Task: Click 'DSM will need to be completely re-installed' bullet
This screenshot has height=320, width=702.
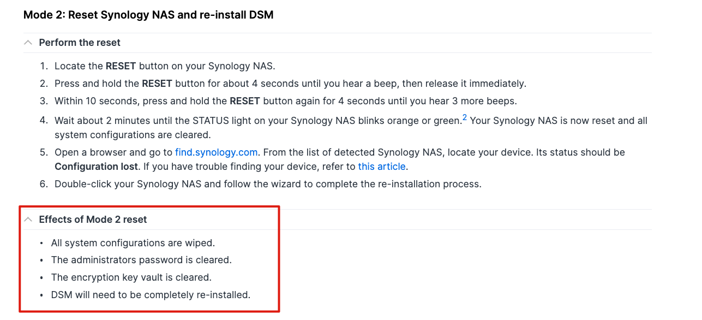Action: click(x=151, y=295)
